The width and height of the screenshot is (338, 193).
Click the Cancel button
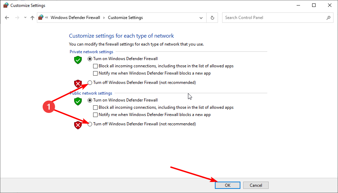256,185
